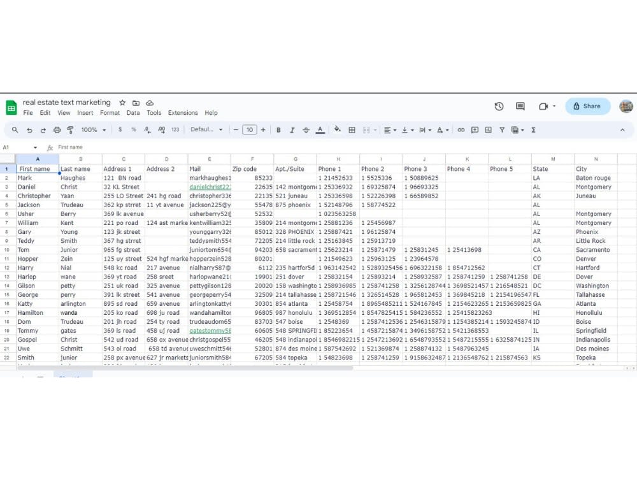637x478 pixels.
Task: Select cell A1 First name
Action: click(38, 169)
